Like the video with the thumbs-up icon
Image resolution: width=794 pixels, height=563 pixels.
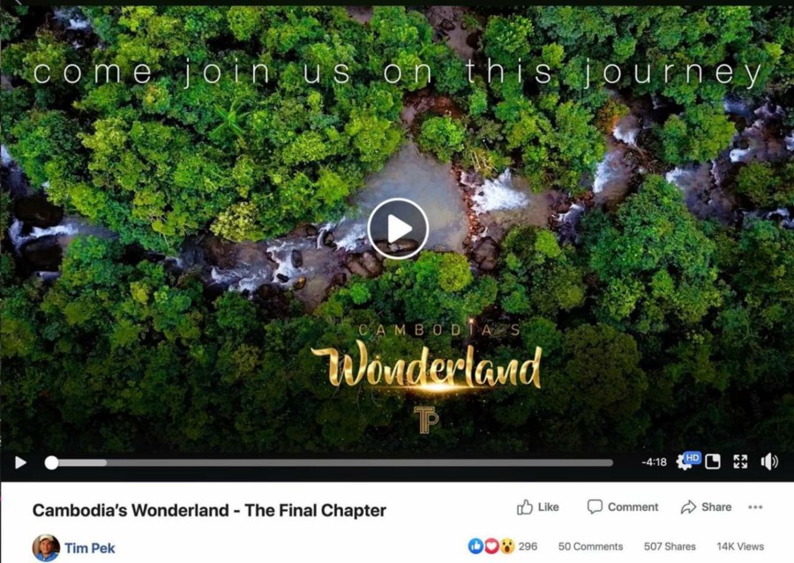[538, 507]
